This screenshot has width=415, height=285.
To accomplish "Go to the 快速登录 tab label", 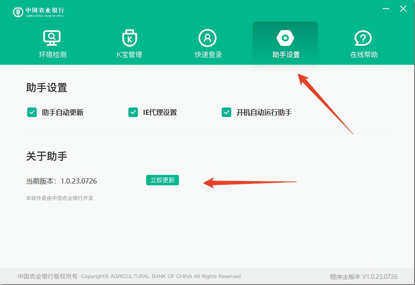I will coord(208,55).
